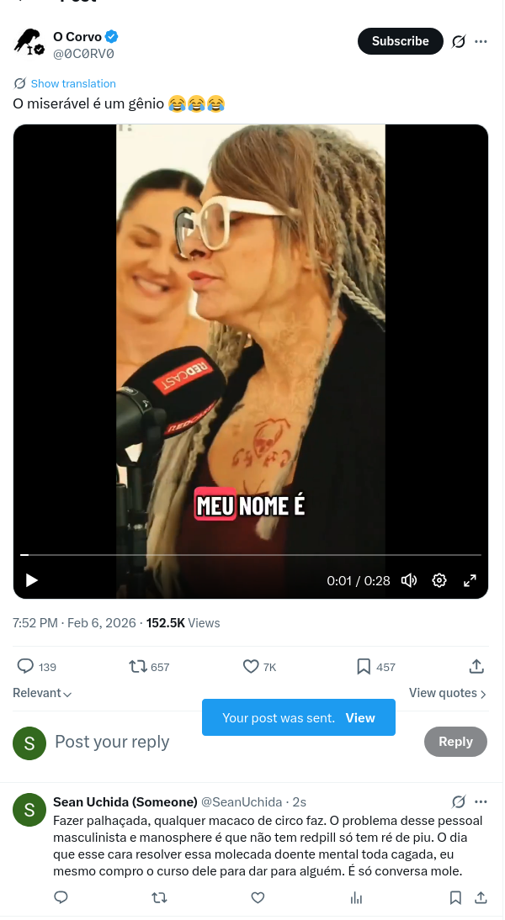The width and height of the screenshot is (505, 920).
Task: Expand the Relevant sort dropdown
Action: pyautogui.click(x=42, y=693)
